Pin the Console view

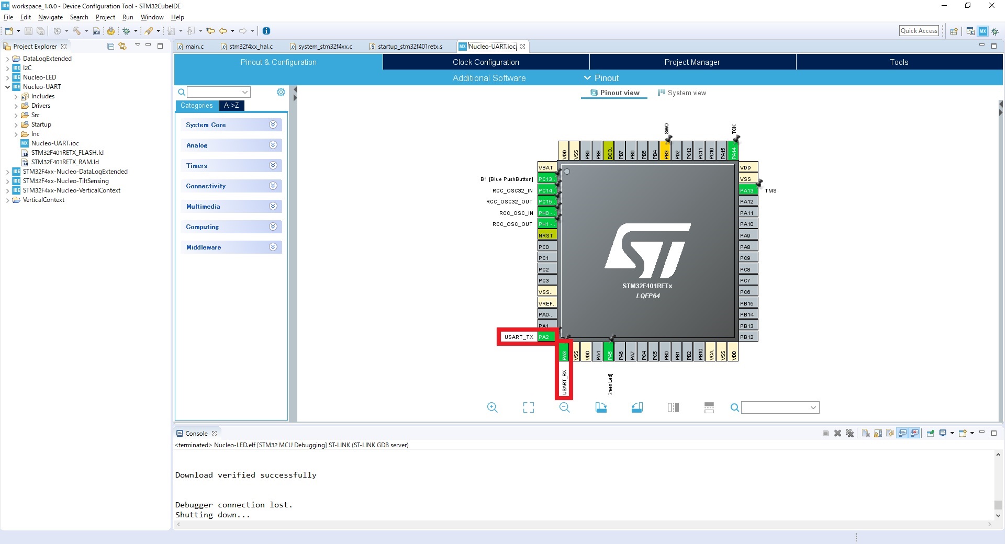pyautogui.click(x=931, y=433)
